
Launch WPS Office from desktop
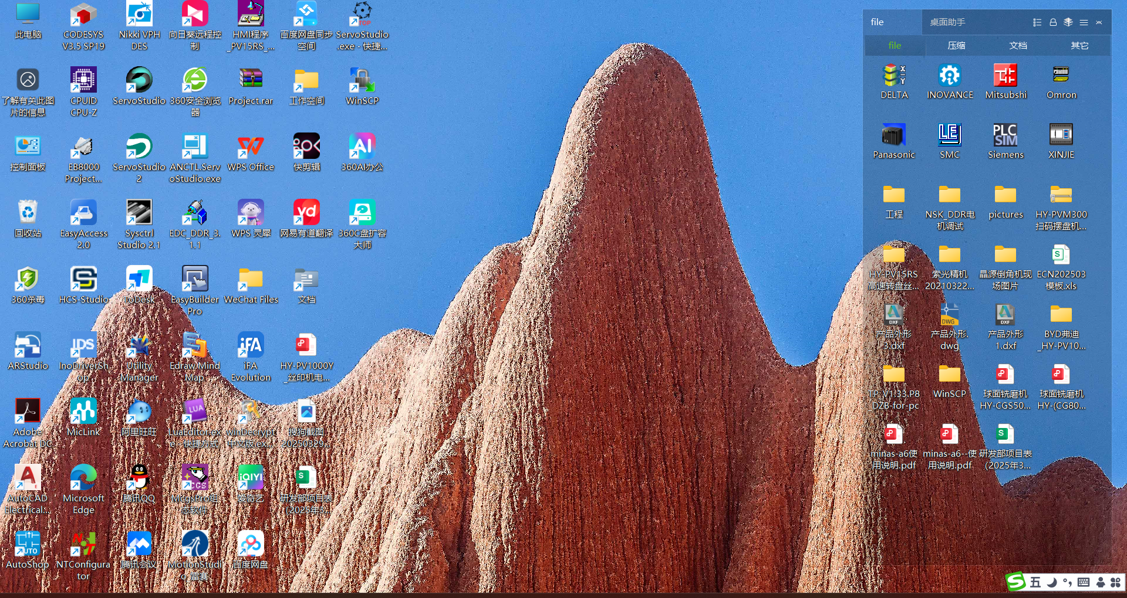tap(251, 152)
